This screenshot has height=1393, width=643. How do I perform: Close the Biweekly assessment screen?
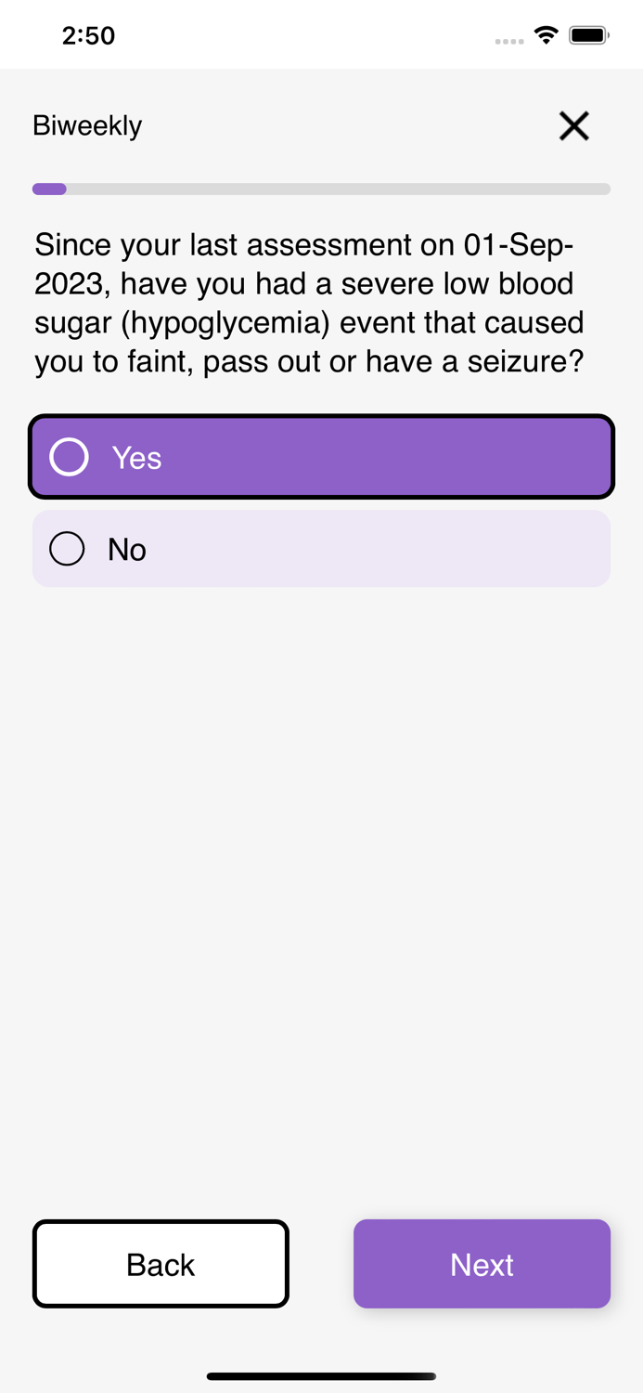point(573,125)
